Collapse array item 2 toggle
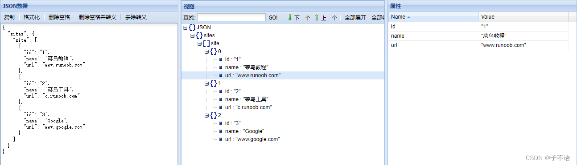Image resolution: width=577 pixels, height=165 pixels. pos(207,115)
